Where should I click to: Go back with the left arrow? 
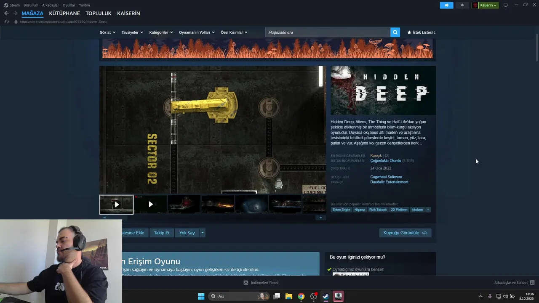[x=6, y=13]
